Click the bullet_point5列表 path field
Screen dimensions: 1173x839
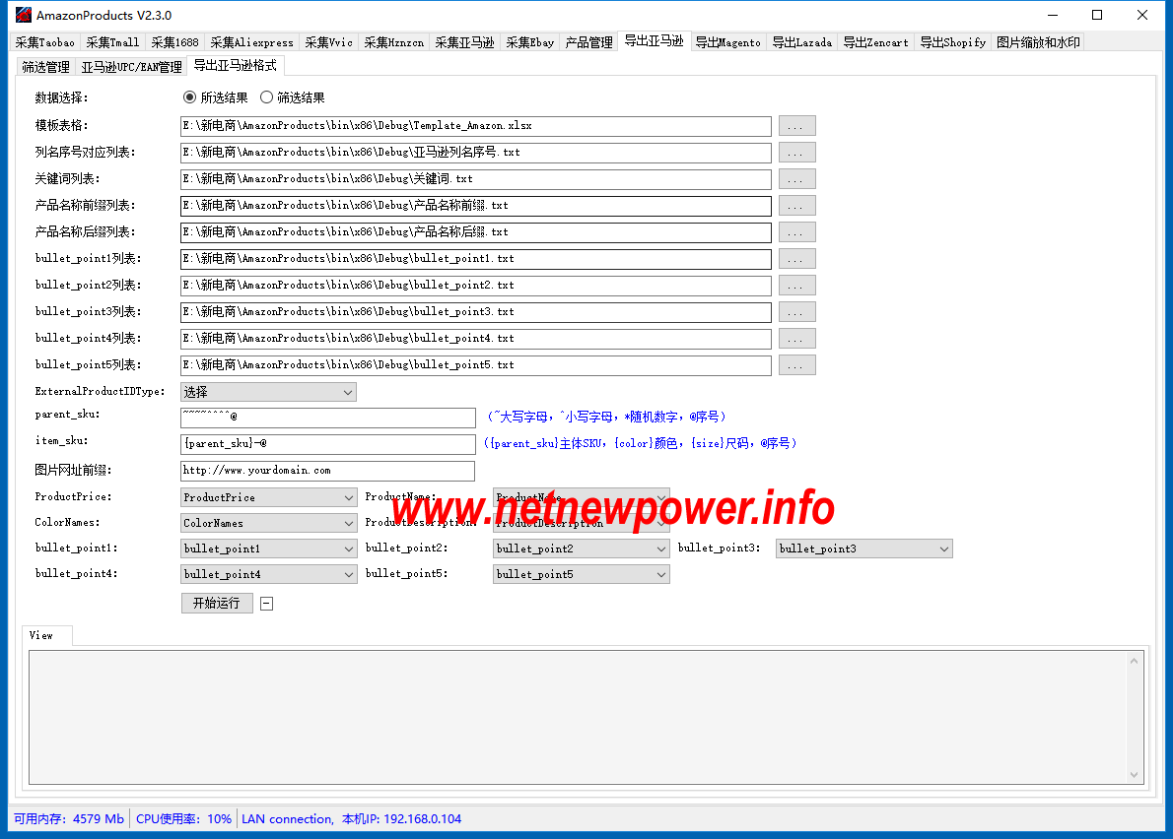click(476, 365)
